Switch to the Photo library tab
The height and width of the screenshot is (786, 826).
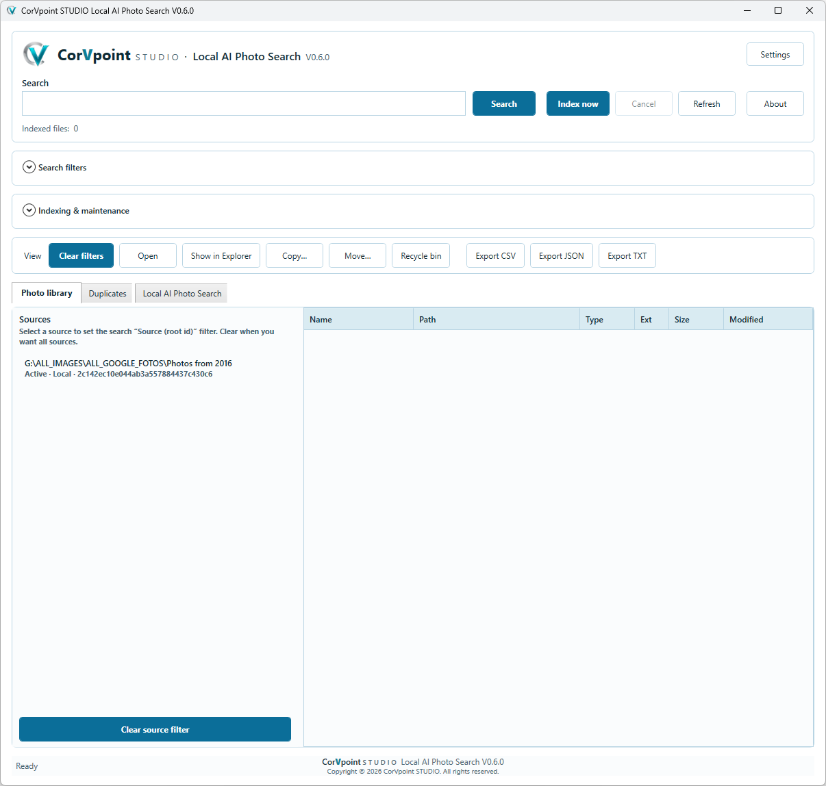(x=47, y=293)
